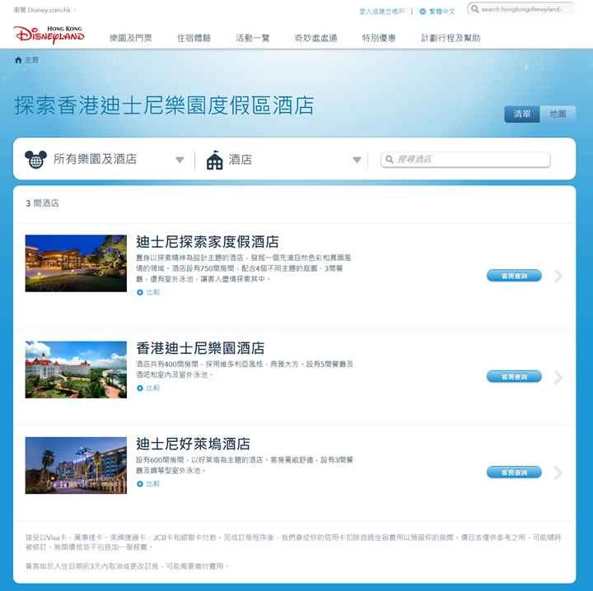Click room inquiry button for 香港迪士尼樂園酒店

pos(514,377)
